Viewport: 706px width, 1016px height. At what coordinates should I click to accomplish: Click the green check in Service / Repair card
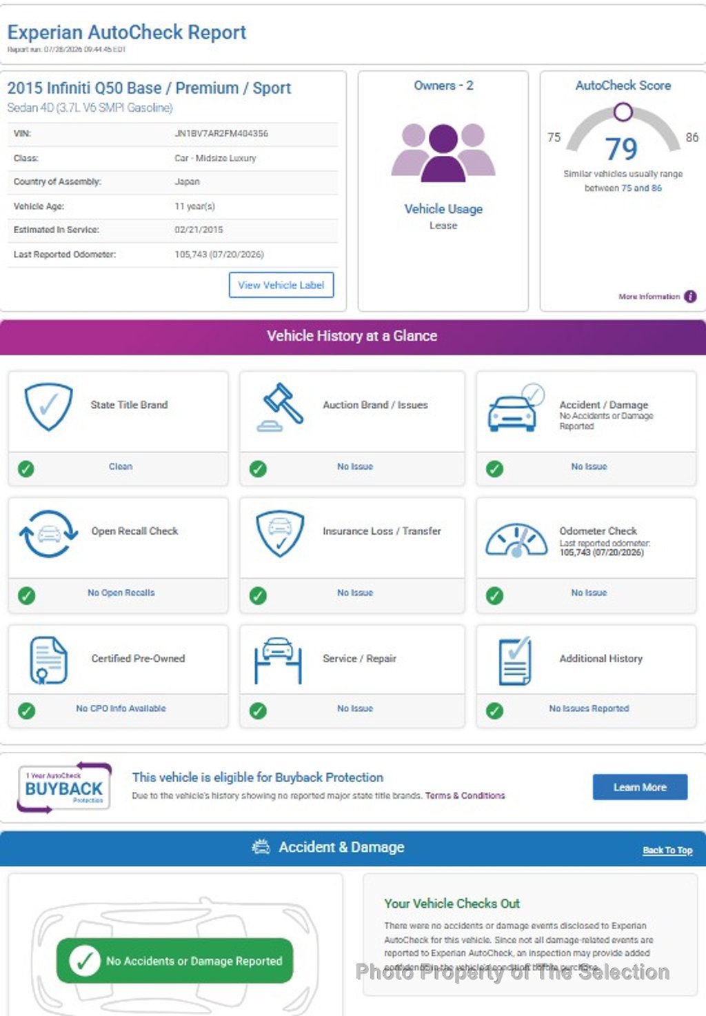[258, 710]
